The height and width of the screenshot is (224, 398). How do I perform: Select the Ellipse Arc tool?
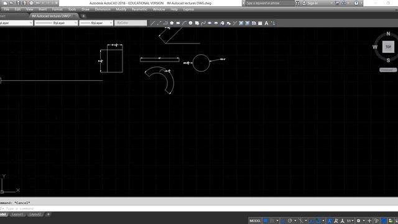click(x=216, y=23)
